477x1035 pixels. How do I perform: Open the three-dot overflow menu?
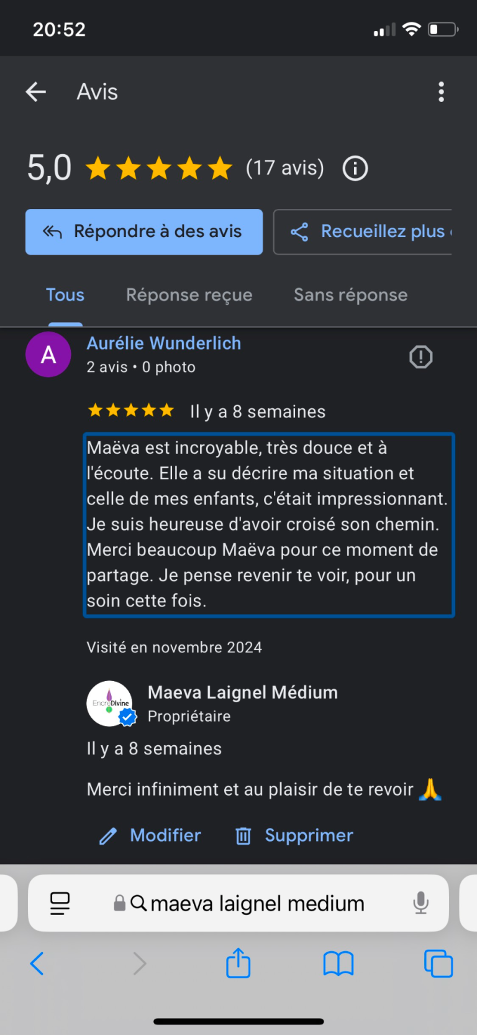tap(441, 92)
